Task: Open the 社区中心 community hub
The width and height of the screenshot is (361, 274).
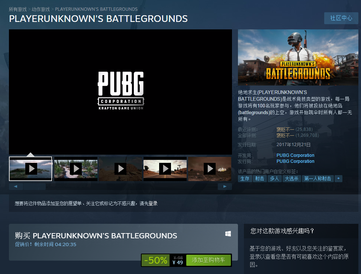Action: tap(341, 18)
